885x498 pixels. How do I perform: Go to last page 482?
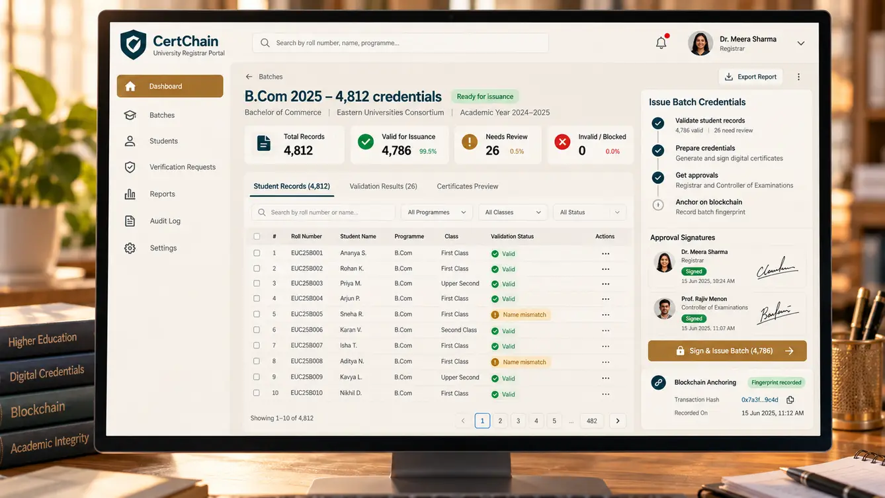click(592, 421)
